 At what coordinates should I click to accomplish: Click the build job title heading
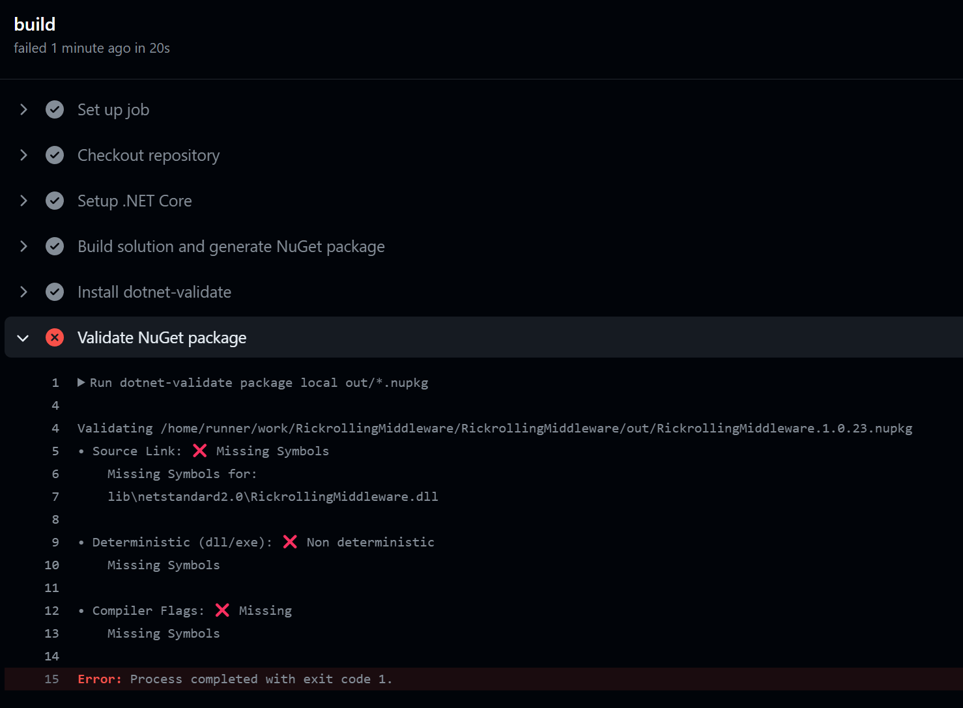[35, 24]
